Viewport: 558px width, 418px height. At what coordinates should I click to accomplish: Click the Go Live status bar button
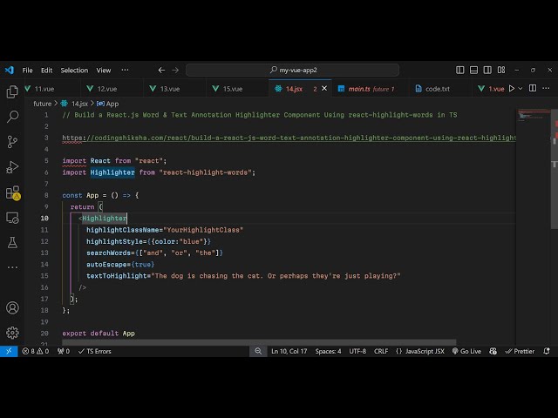pos(466,351)
